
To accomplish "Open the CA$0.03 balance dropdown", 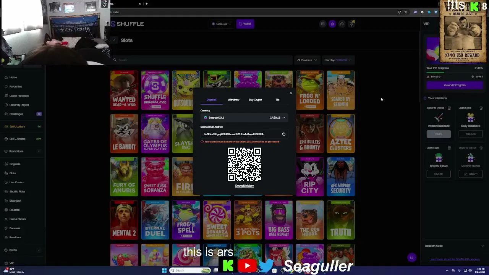I will (x=222, y=24).
